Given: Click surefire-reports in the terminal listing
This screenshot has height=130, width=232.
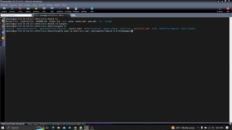Looking at the screenshot, I should point(169,29).
